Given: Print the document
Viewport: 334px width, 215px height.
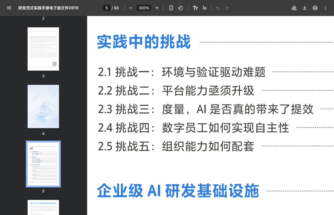Looking at the screenshot, I should tap(315, 8).
